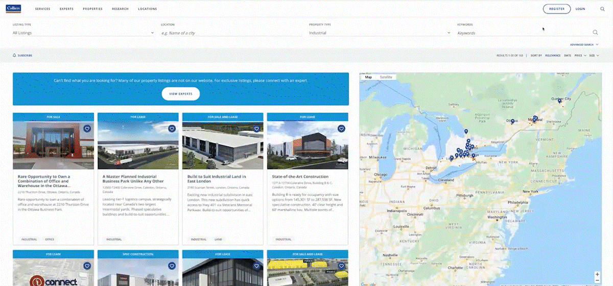Switch map to Satellite view
This screenshot has width=613, height=286.
[x=386, y=77]
